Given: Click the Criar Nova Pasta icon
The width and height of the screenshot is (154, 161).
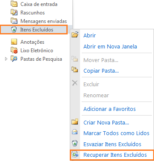Looking at the screenshot, I should coord(75,122).
